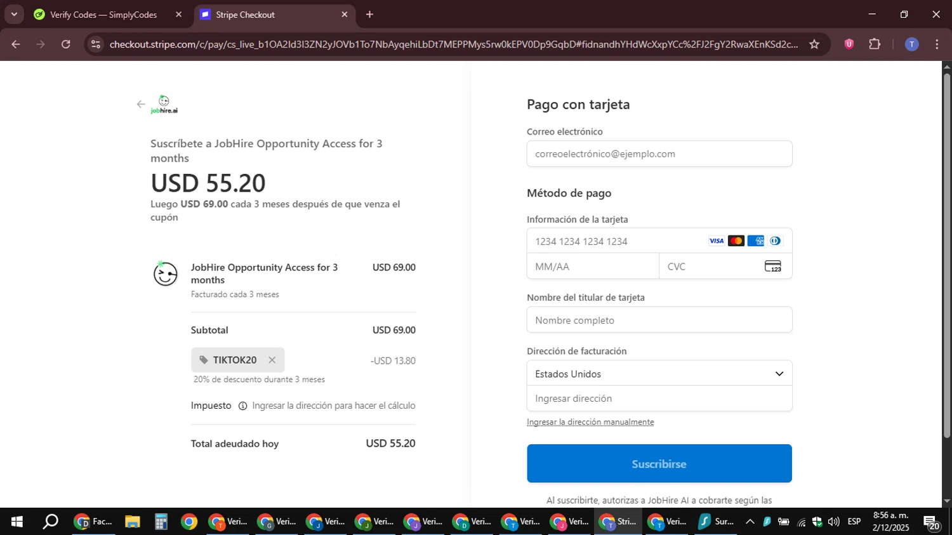Click the browser address bar URL
Image resolution: width=952 pixels, height=535 pixels.
pos(453,44)
